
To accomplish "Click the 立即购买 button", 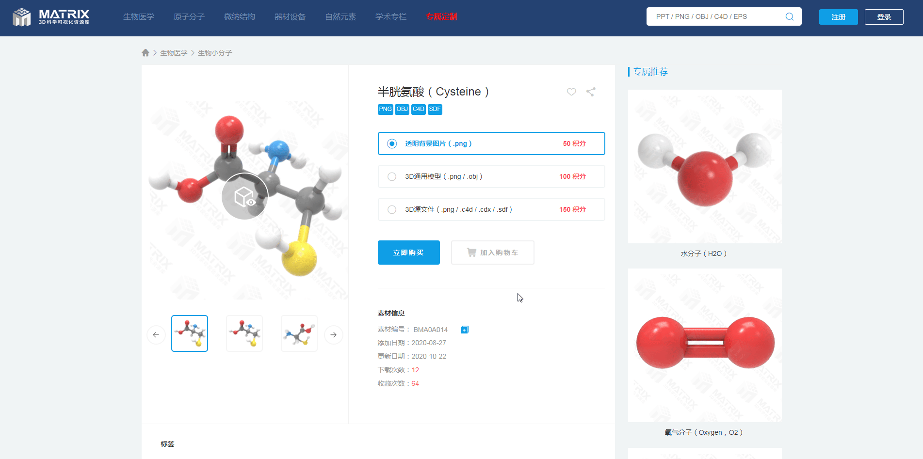I will click(408, 253).
